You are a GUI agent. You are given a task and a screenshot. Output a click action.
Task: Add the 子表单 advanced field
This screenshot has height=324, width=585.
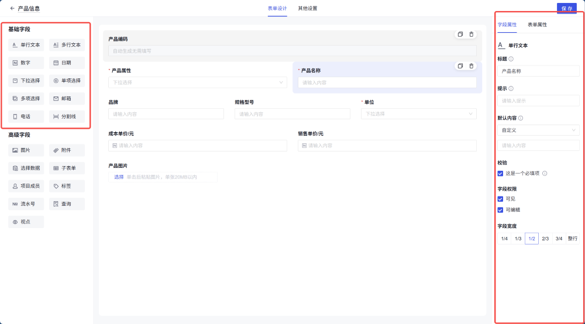click(67, 168)
